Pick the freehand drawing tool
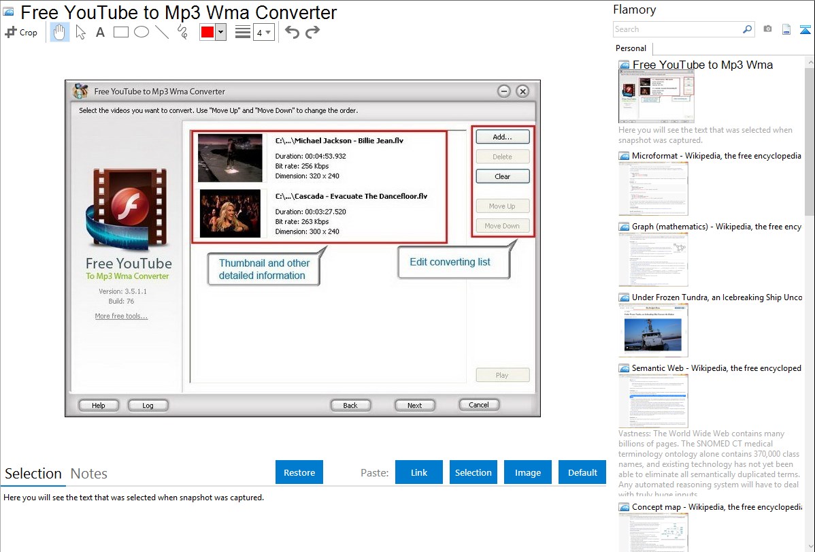Image resolution: width=815 pixels, height=552 pixels. 182,32
